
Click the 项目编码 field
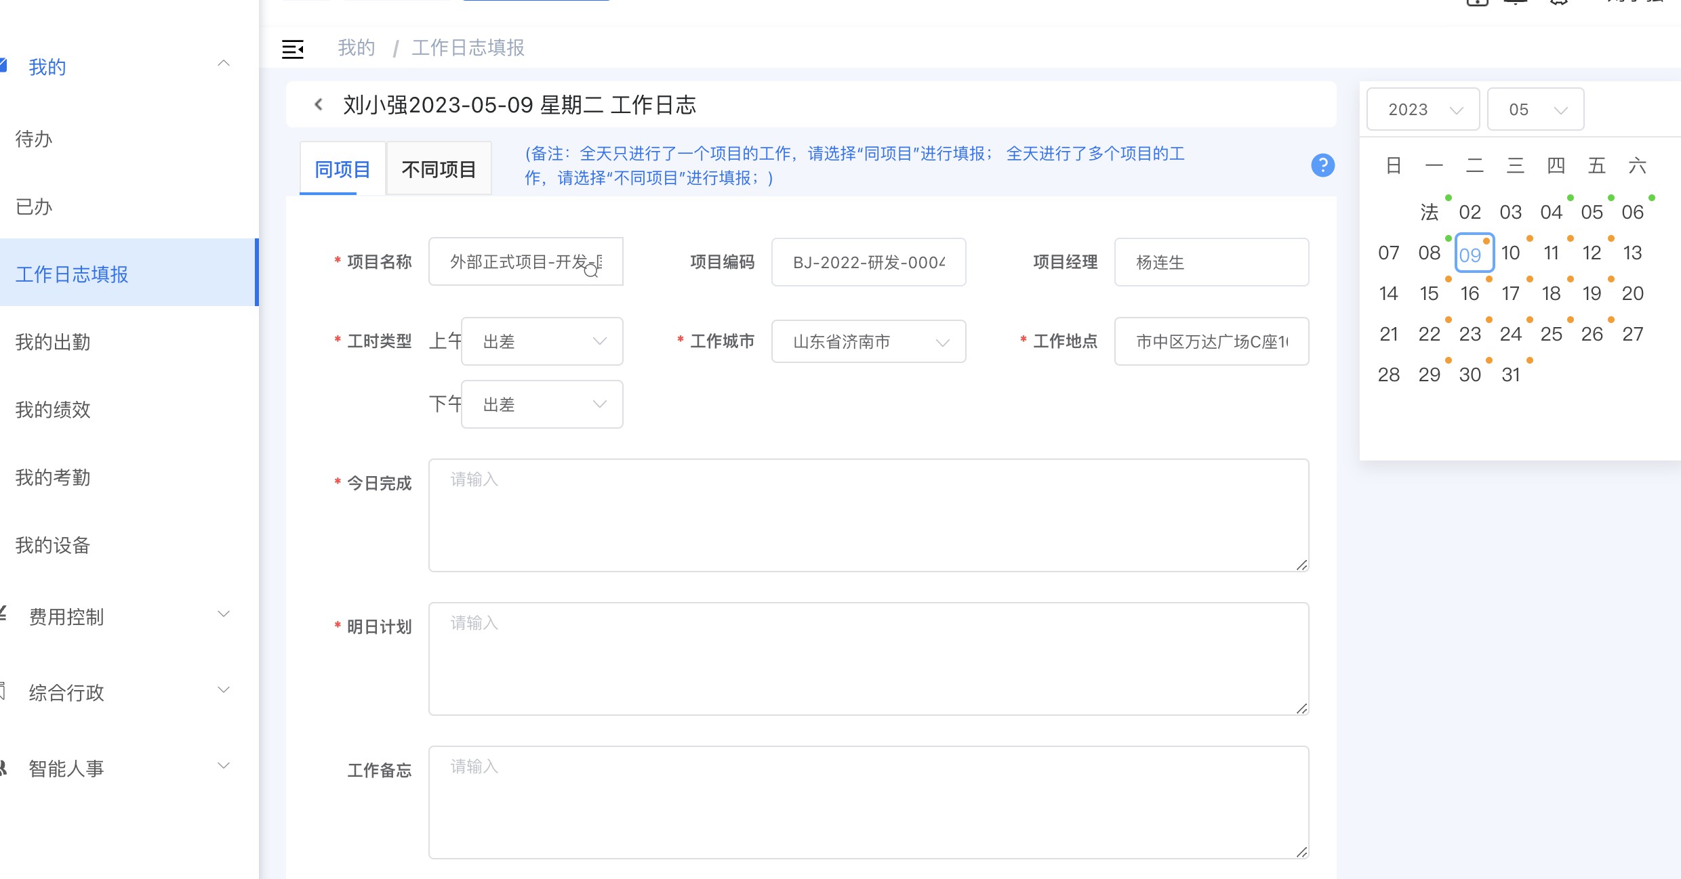869,262
